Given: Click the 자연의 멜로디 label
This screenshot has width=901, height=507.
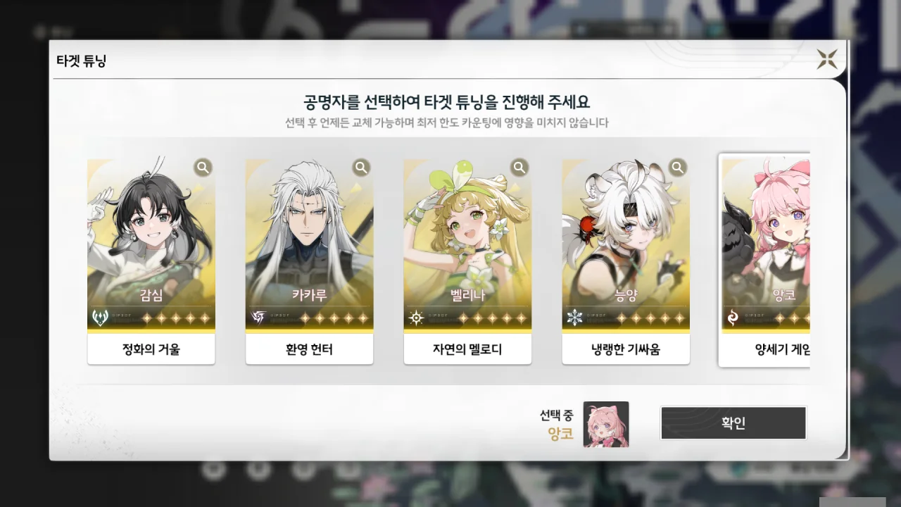Looking at the screenshot, I should click(467, 349).
